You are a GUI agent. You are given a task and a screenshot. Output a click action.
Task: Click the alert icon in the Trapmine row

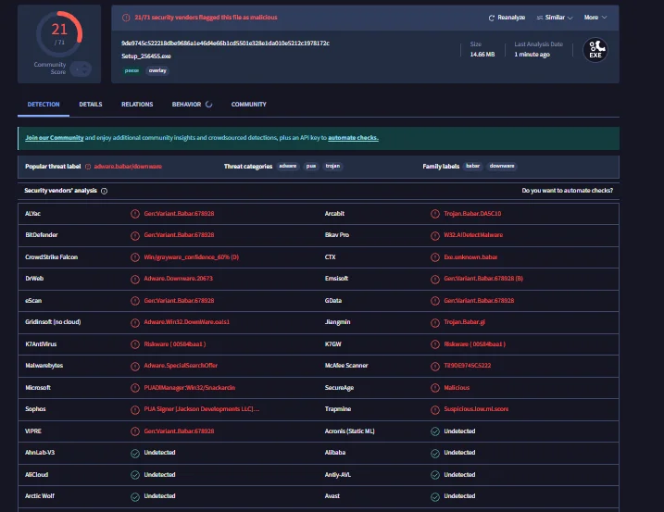click(x=435, y=409)
